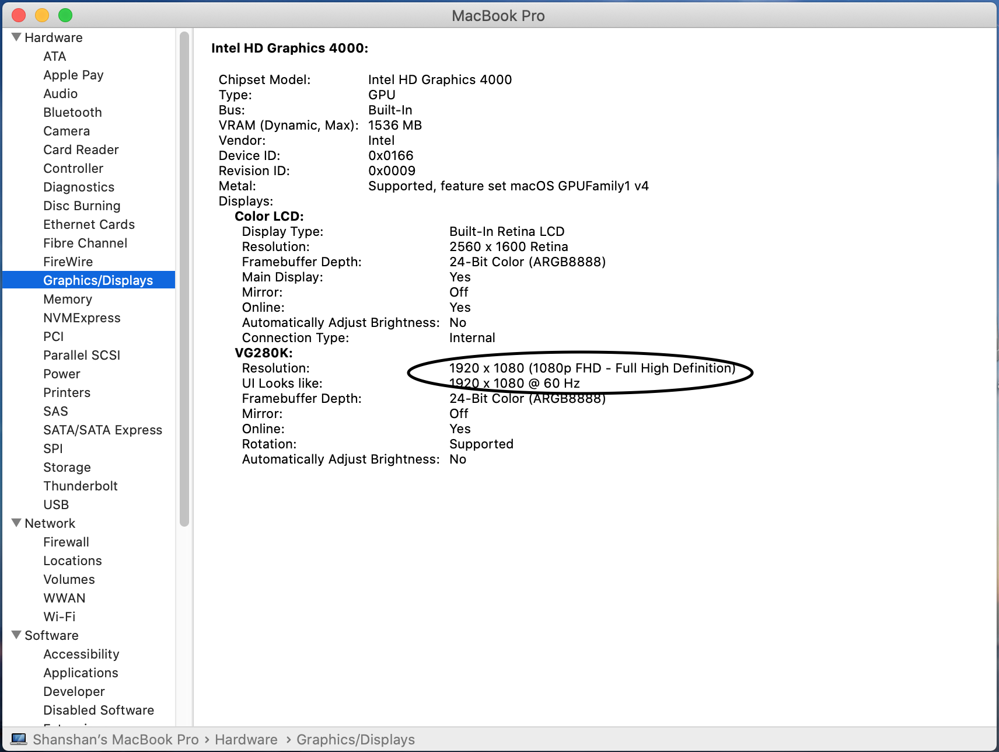Select Accessibility under Software

click(82, 654)
